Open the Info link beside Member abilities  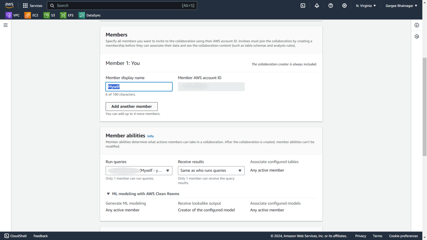(151, 136)
